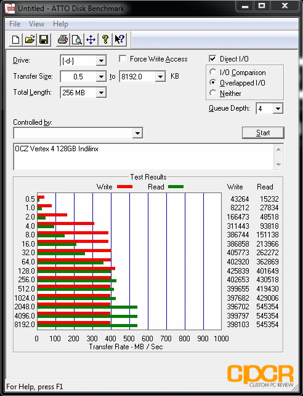Screen dimensions: 303x396
Task: Click the yellow question mark About icon
Action: tap(105, 39)
